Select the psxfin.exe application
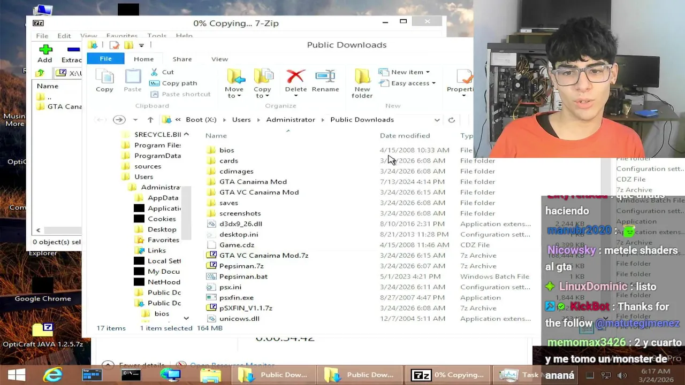The width and height of the screenshot is (685, 385). tap(237, 297)
